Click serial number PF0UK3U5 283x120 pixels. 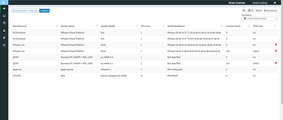pyautogui.click(x=172, y=76)
